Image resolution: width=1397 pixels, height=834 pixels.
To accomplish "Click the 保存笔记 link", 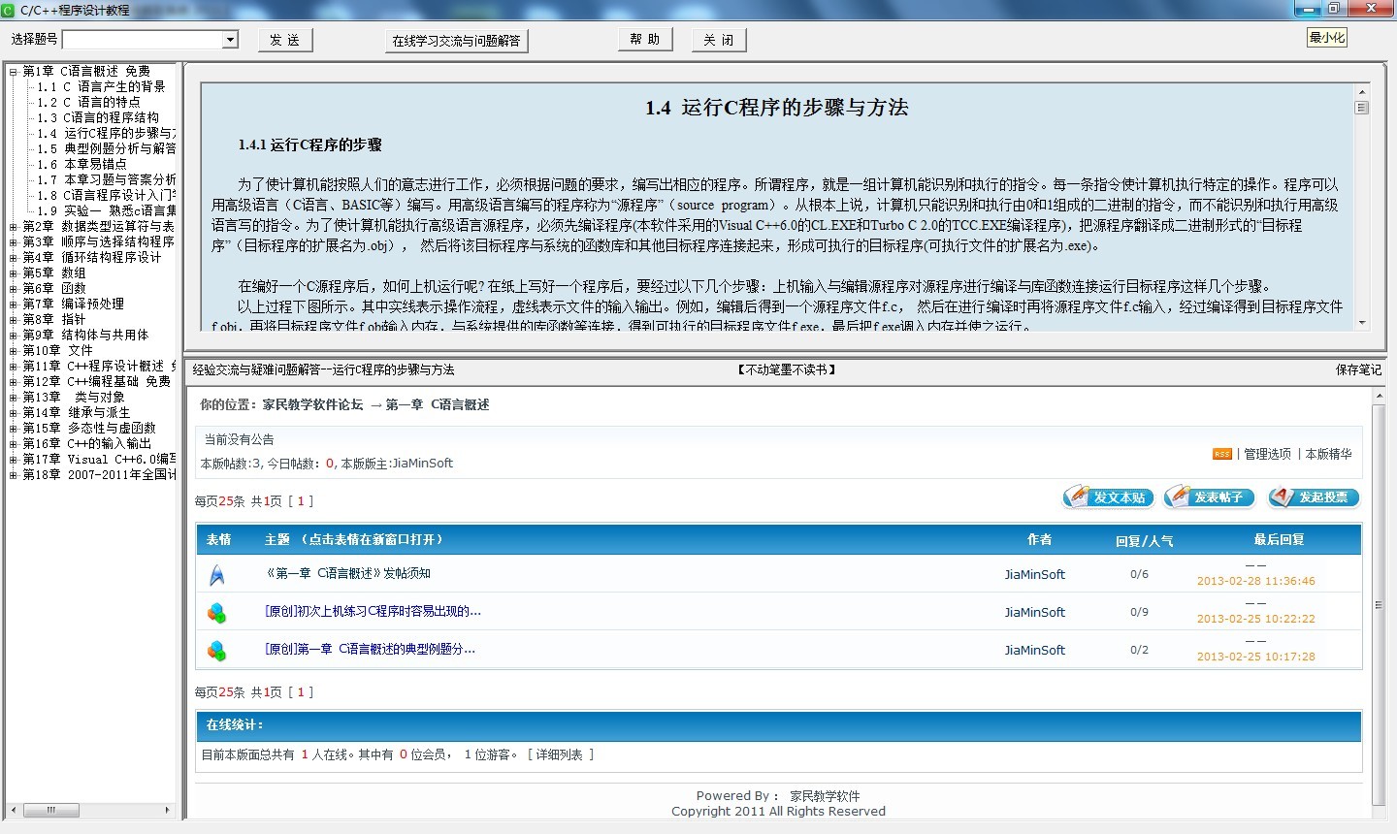I will click(x=1358, y=369).
